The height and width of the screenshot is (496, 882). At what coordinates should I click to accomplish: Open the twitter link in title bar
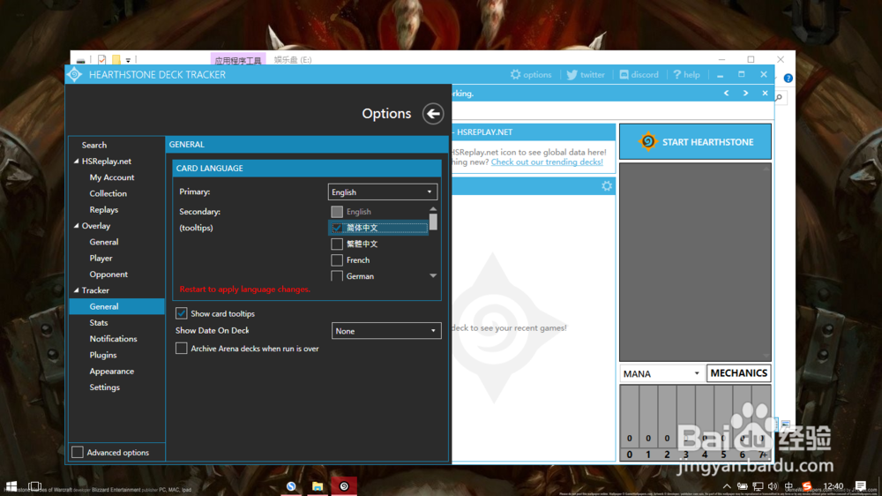click(x=586, y=75)
